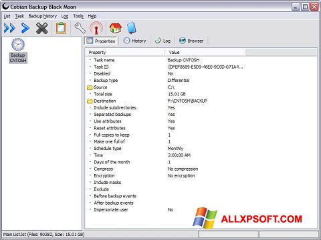Click the Main List.lst status bar text
This screenshot has height=240, width=321.
click(43, 235)
